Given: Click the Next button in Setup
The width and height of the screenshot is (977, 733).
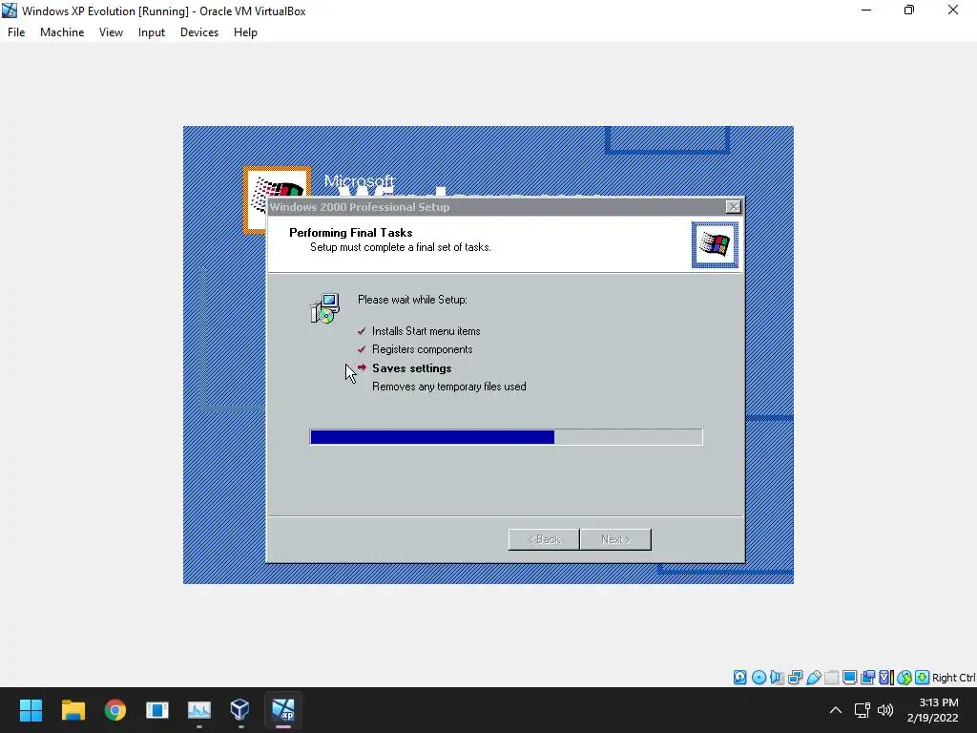Looking at the screenshot, I should [x=615, y=539].
